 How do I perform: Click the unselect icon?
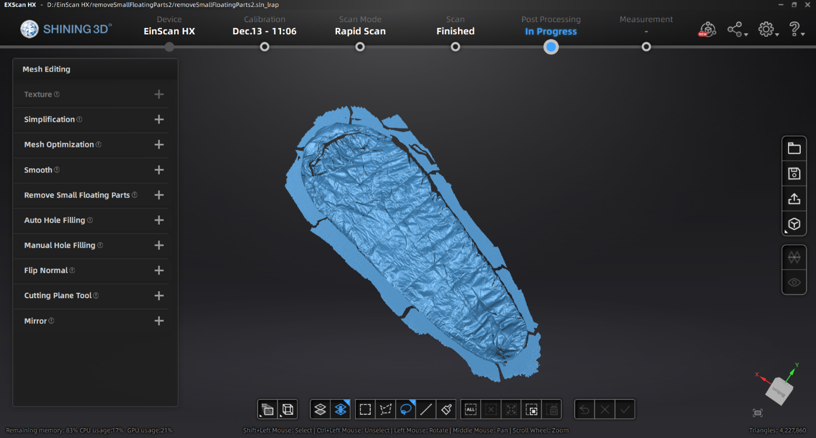pos(491,409)
